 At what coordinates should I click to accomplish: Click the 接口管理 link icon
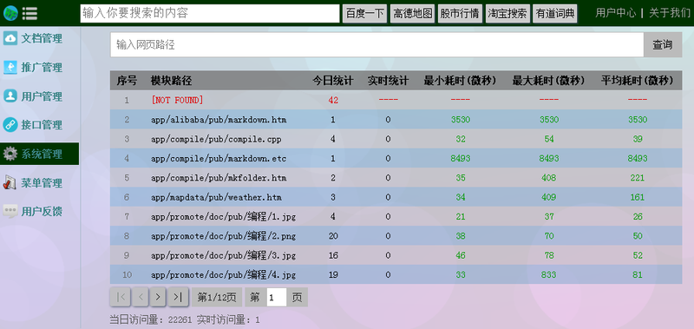pyautogui.click(x=10, y=125)
